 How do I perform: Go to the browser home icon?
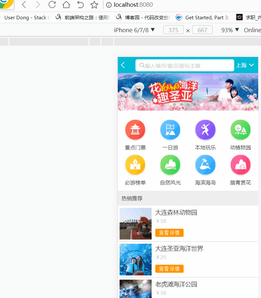[66, 5]
